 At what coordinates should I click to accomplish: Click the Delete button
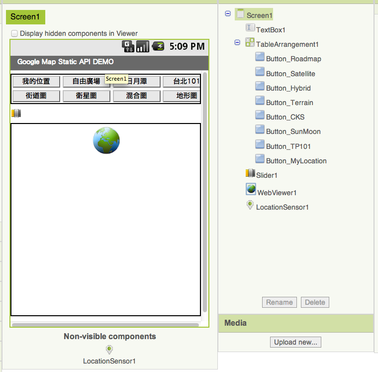(315, 302)
